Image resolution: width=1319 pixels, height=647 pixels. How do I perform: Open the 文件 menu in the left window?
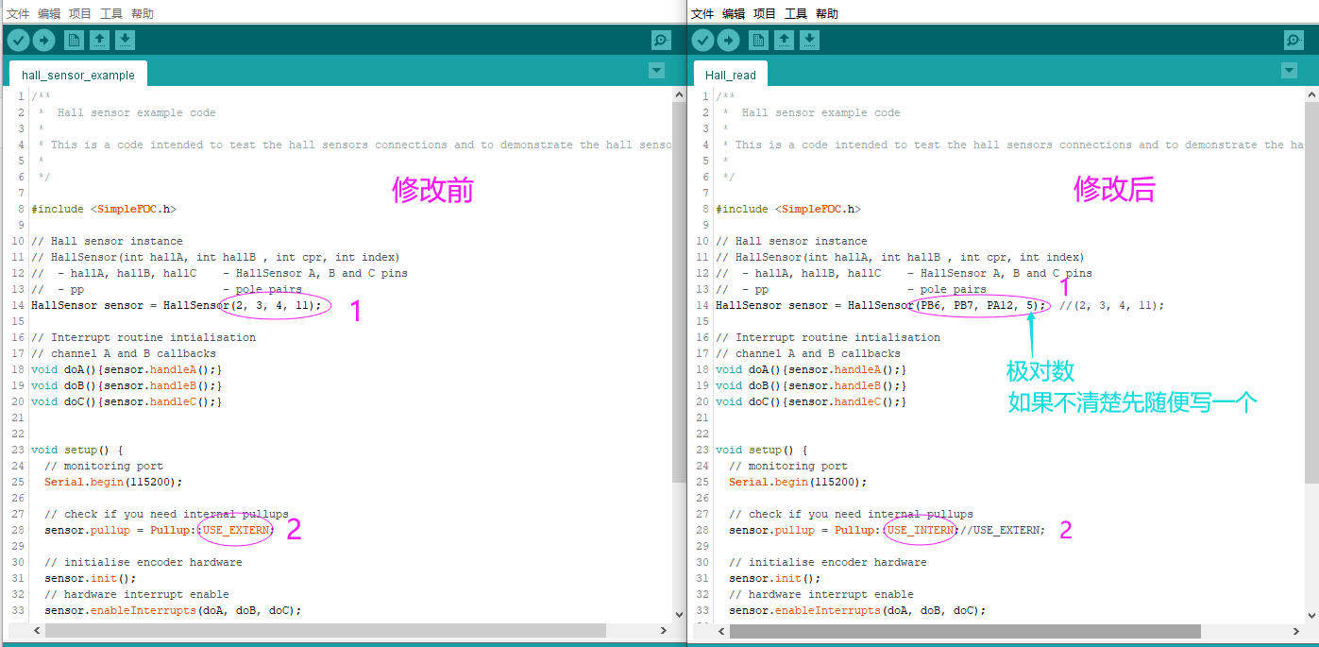[x=17, y=12]
